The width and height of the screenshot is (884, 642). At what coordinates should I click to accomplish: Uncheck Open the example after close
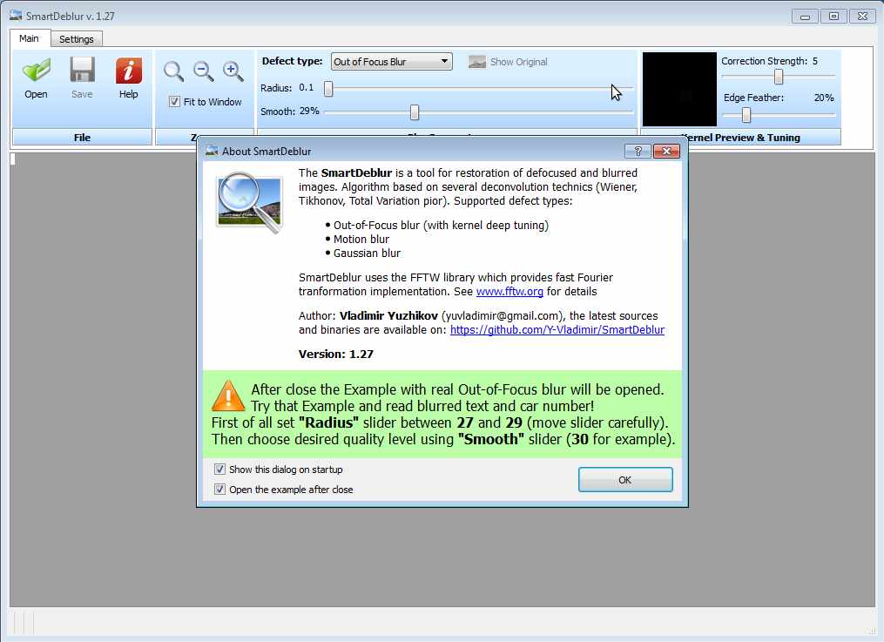tap(219, 490)
